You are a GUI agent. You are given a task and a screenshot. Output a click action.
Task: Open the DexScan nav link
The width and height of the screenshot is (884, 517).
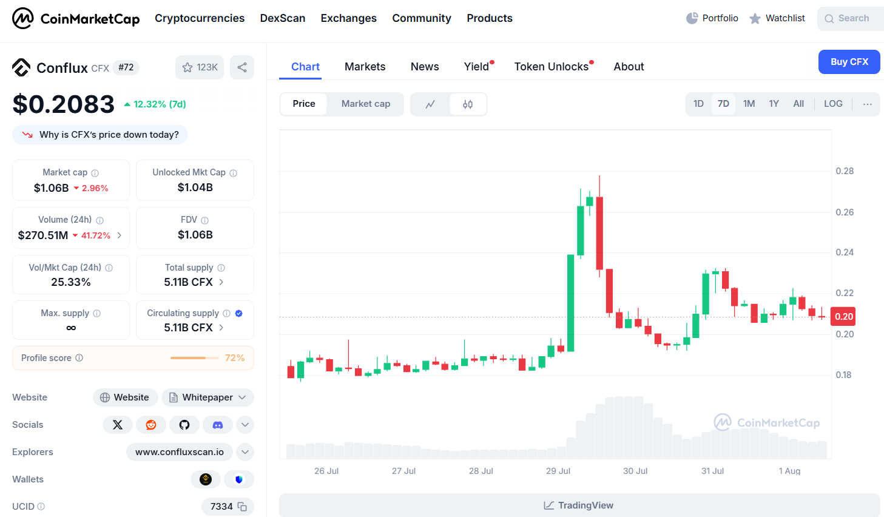click(x=283, y=18)
